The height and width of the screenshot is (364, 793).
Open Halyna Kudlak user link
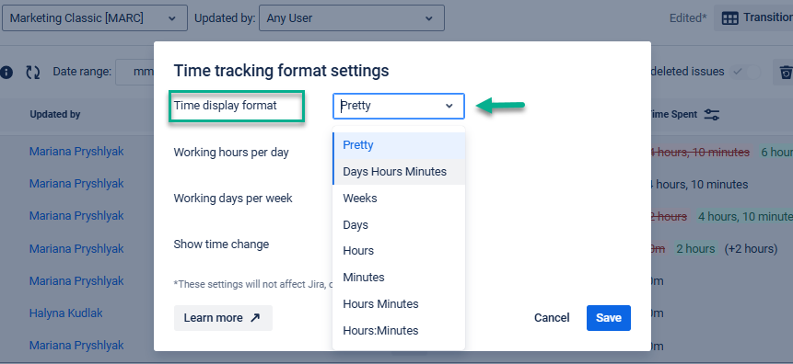pyautogui.click(x=65, y=313)
